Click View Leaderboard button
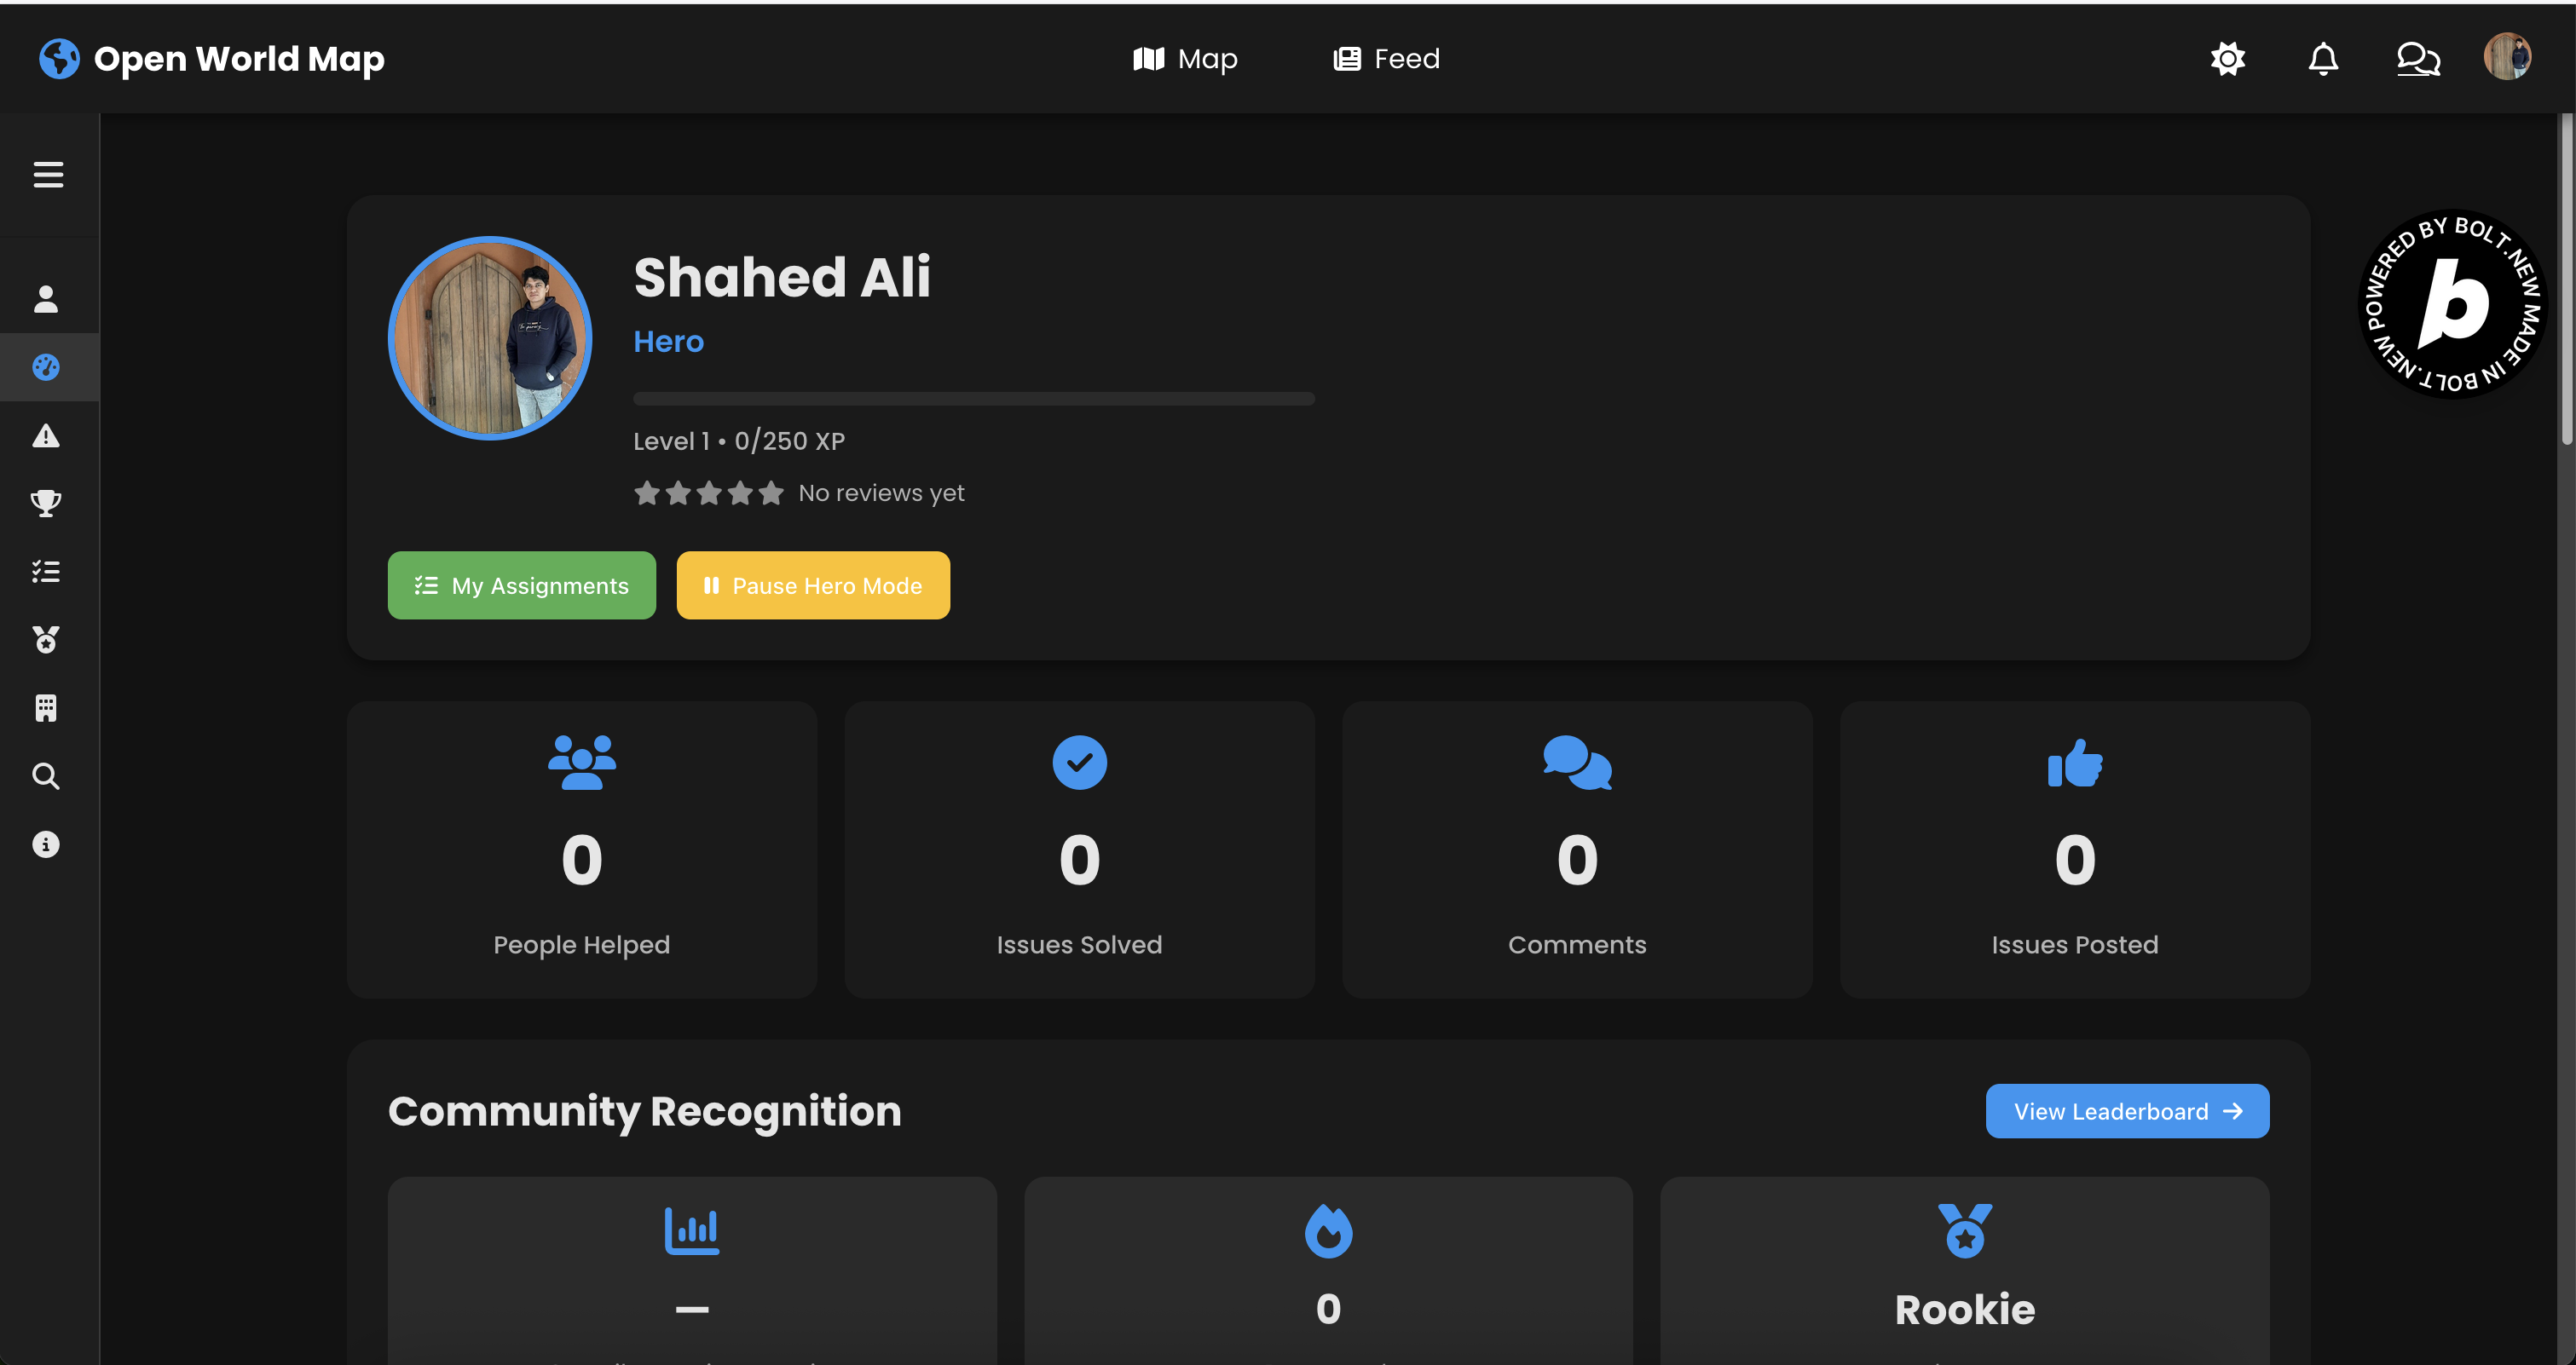This screenshot has height=1365, width=2576. [x=2127, y=1111]
